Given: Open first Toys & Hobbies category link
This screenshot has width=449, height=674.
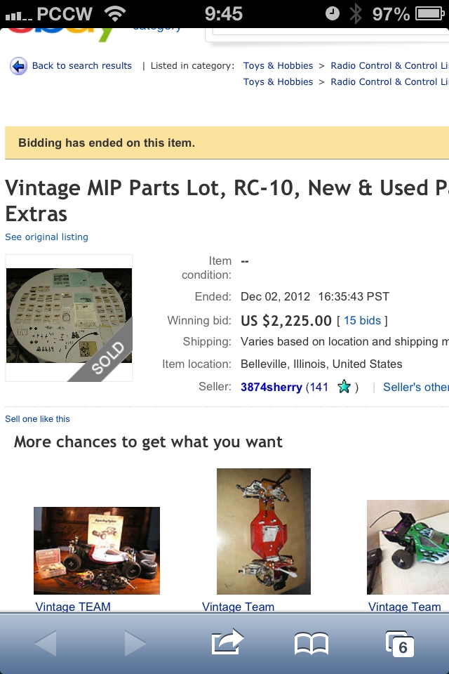Looking at the screenshot, I should pos(278,66).
